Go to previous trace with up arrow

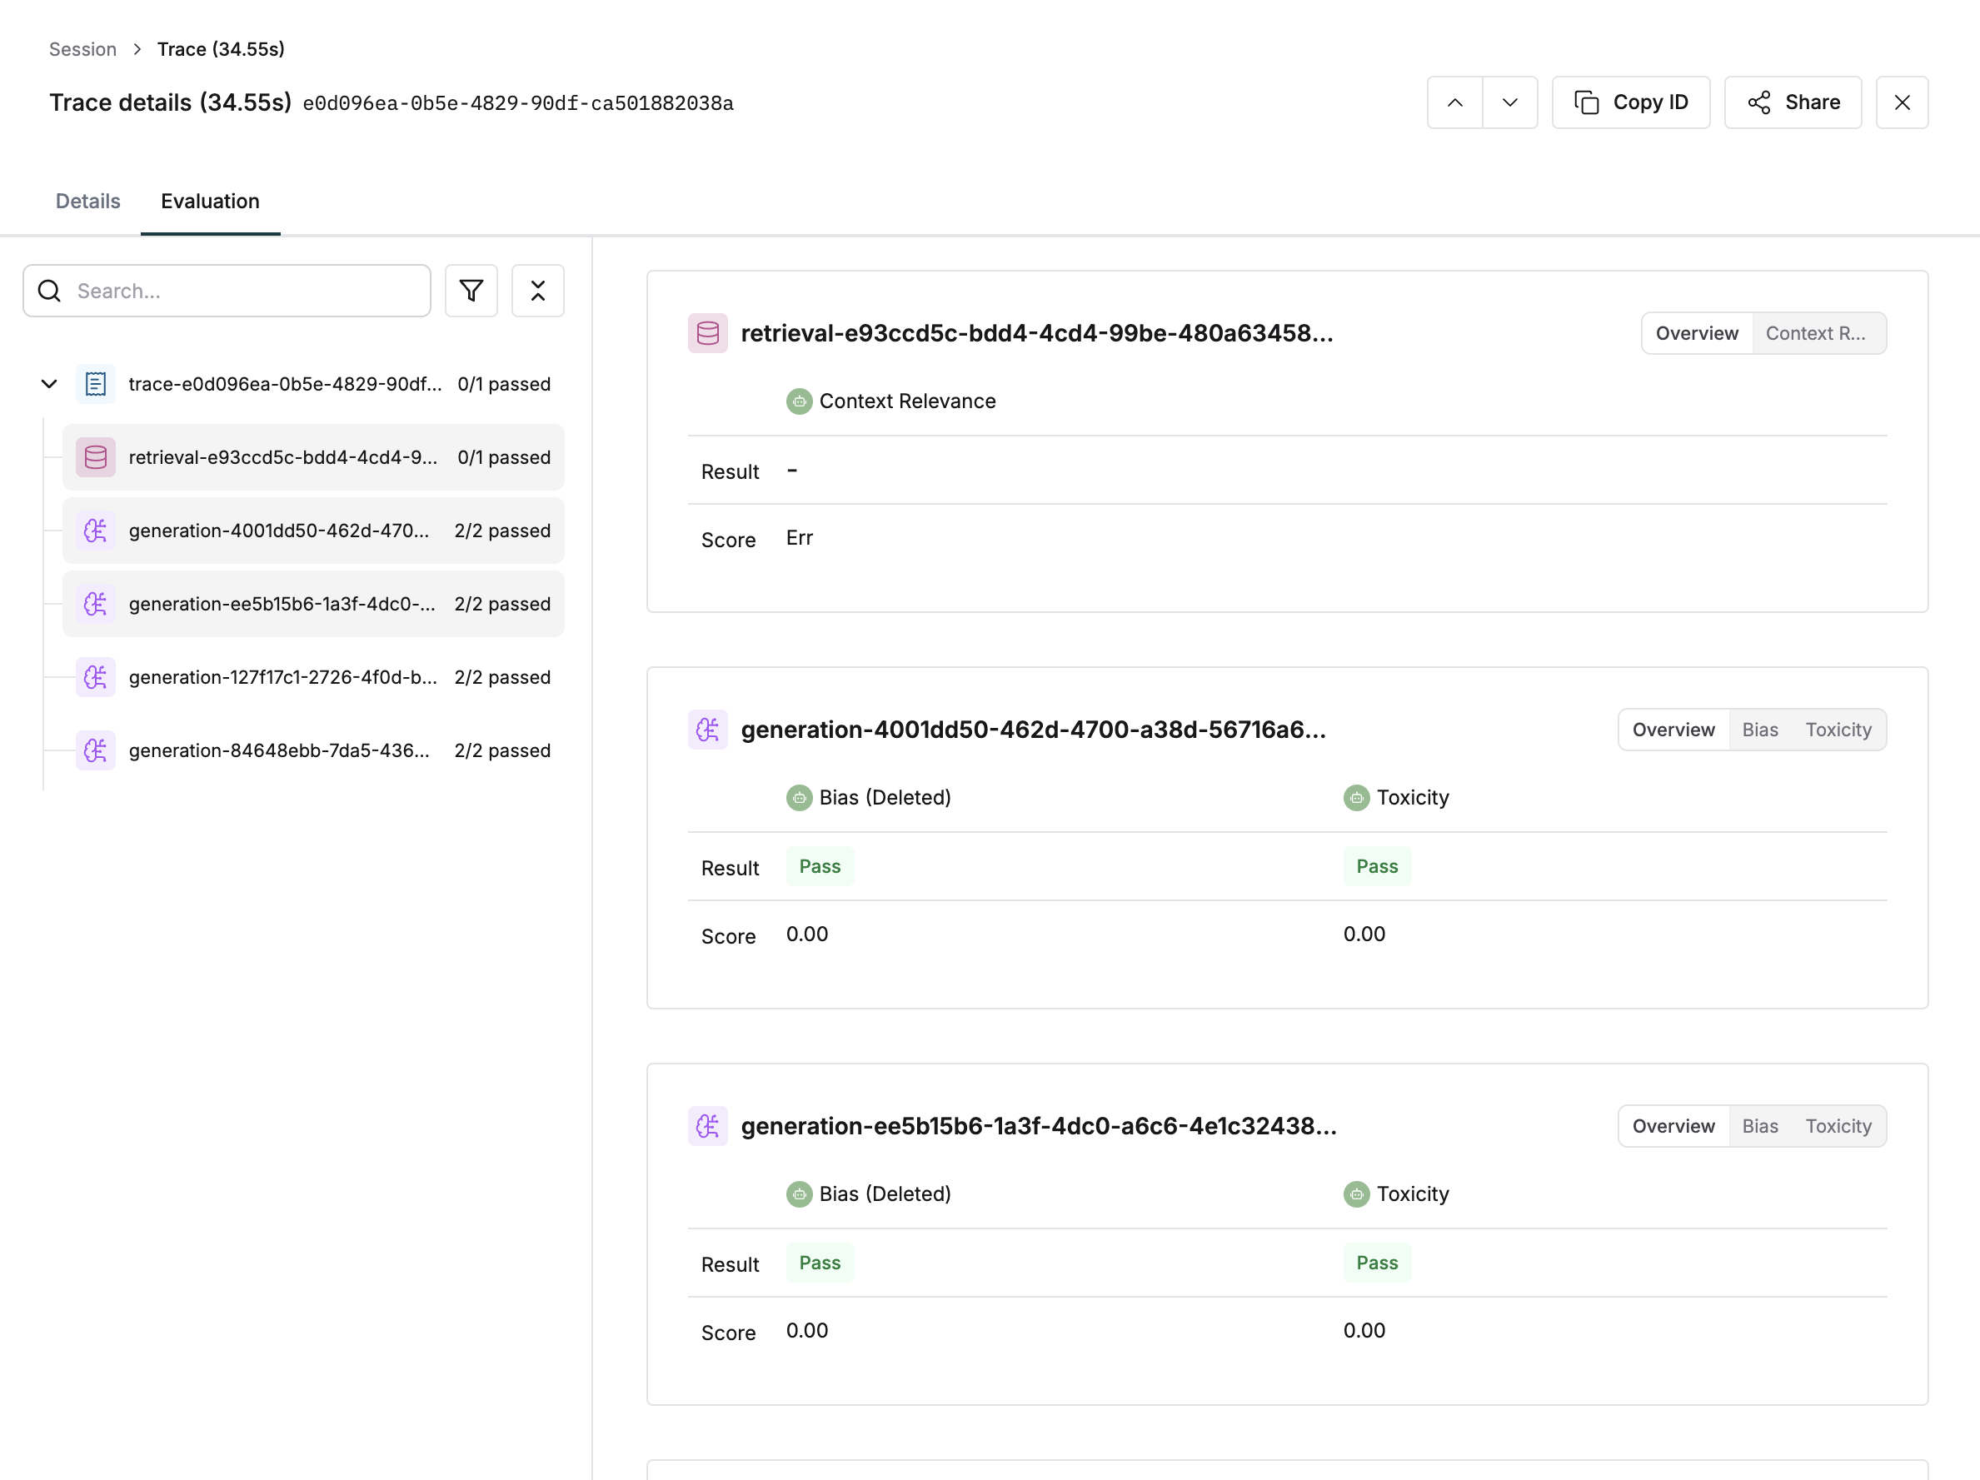(x=1454, y=103)
